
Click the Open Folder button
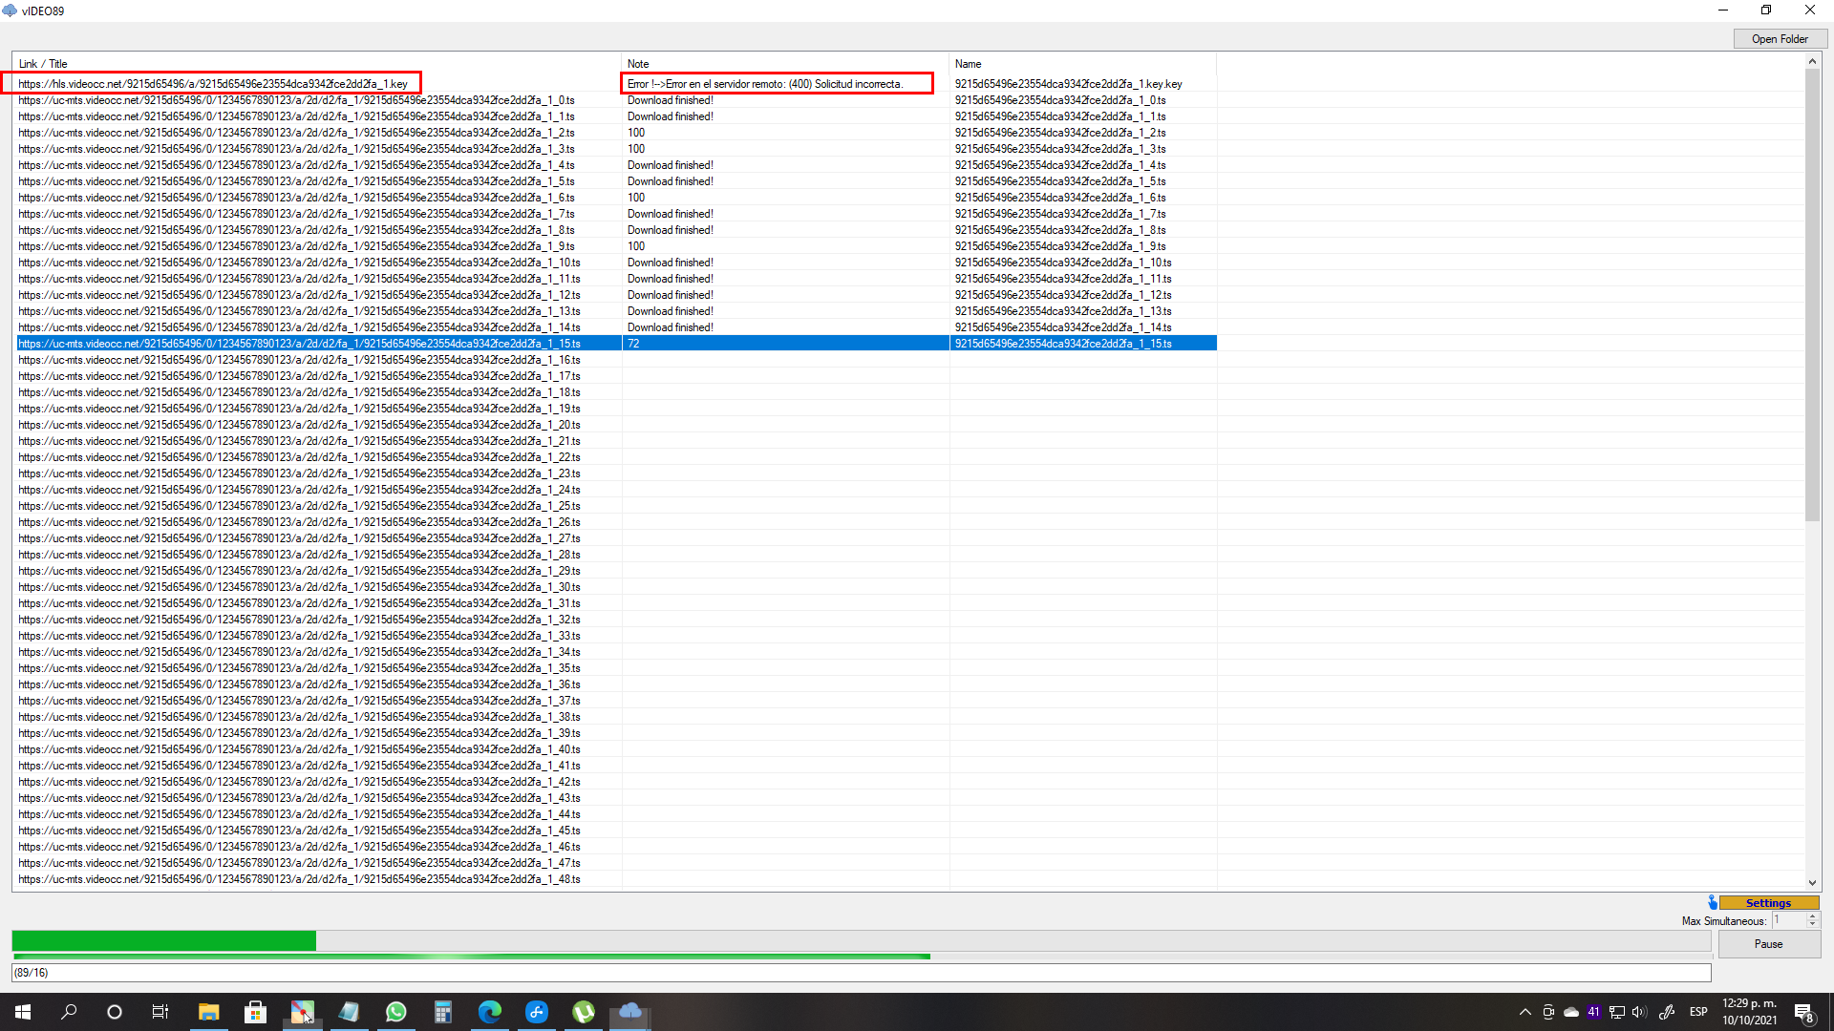(x=1780, y=39)
